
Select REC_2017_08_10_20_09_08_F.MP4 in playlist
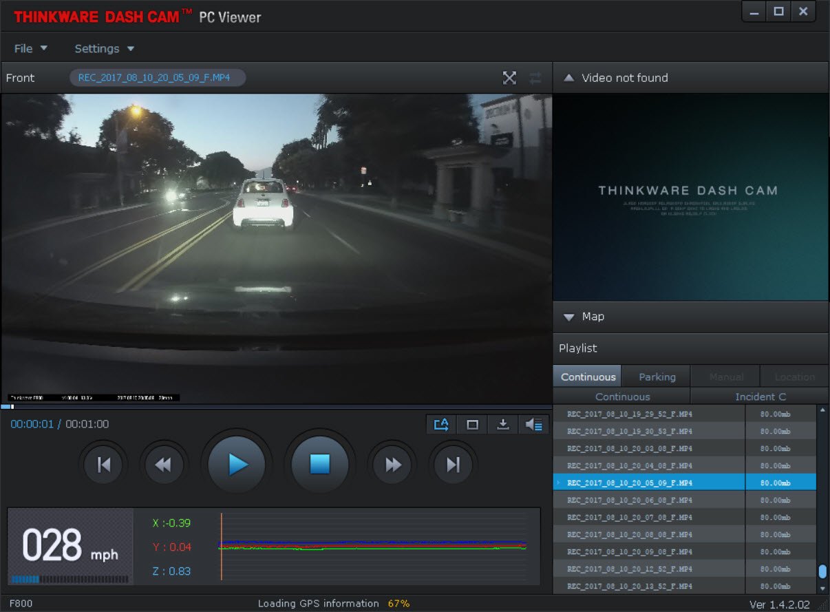[685, 551]
